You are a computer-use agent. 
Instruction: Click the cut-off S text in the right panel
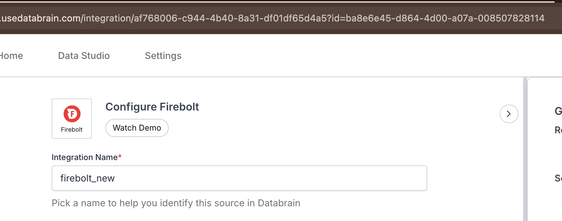coord(558,178)
